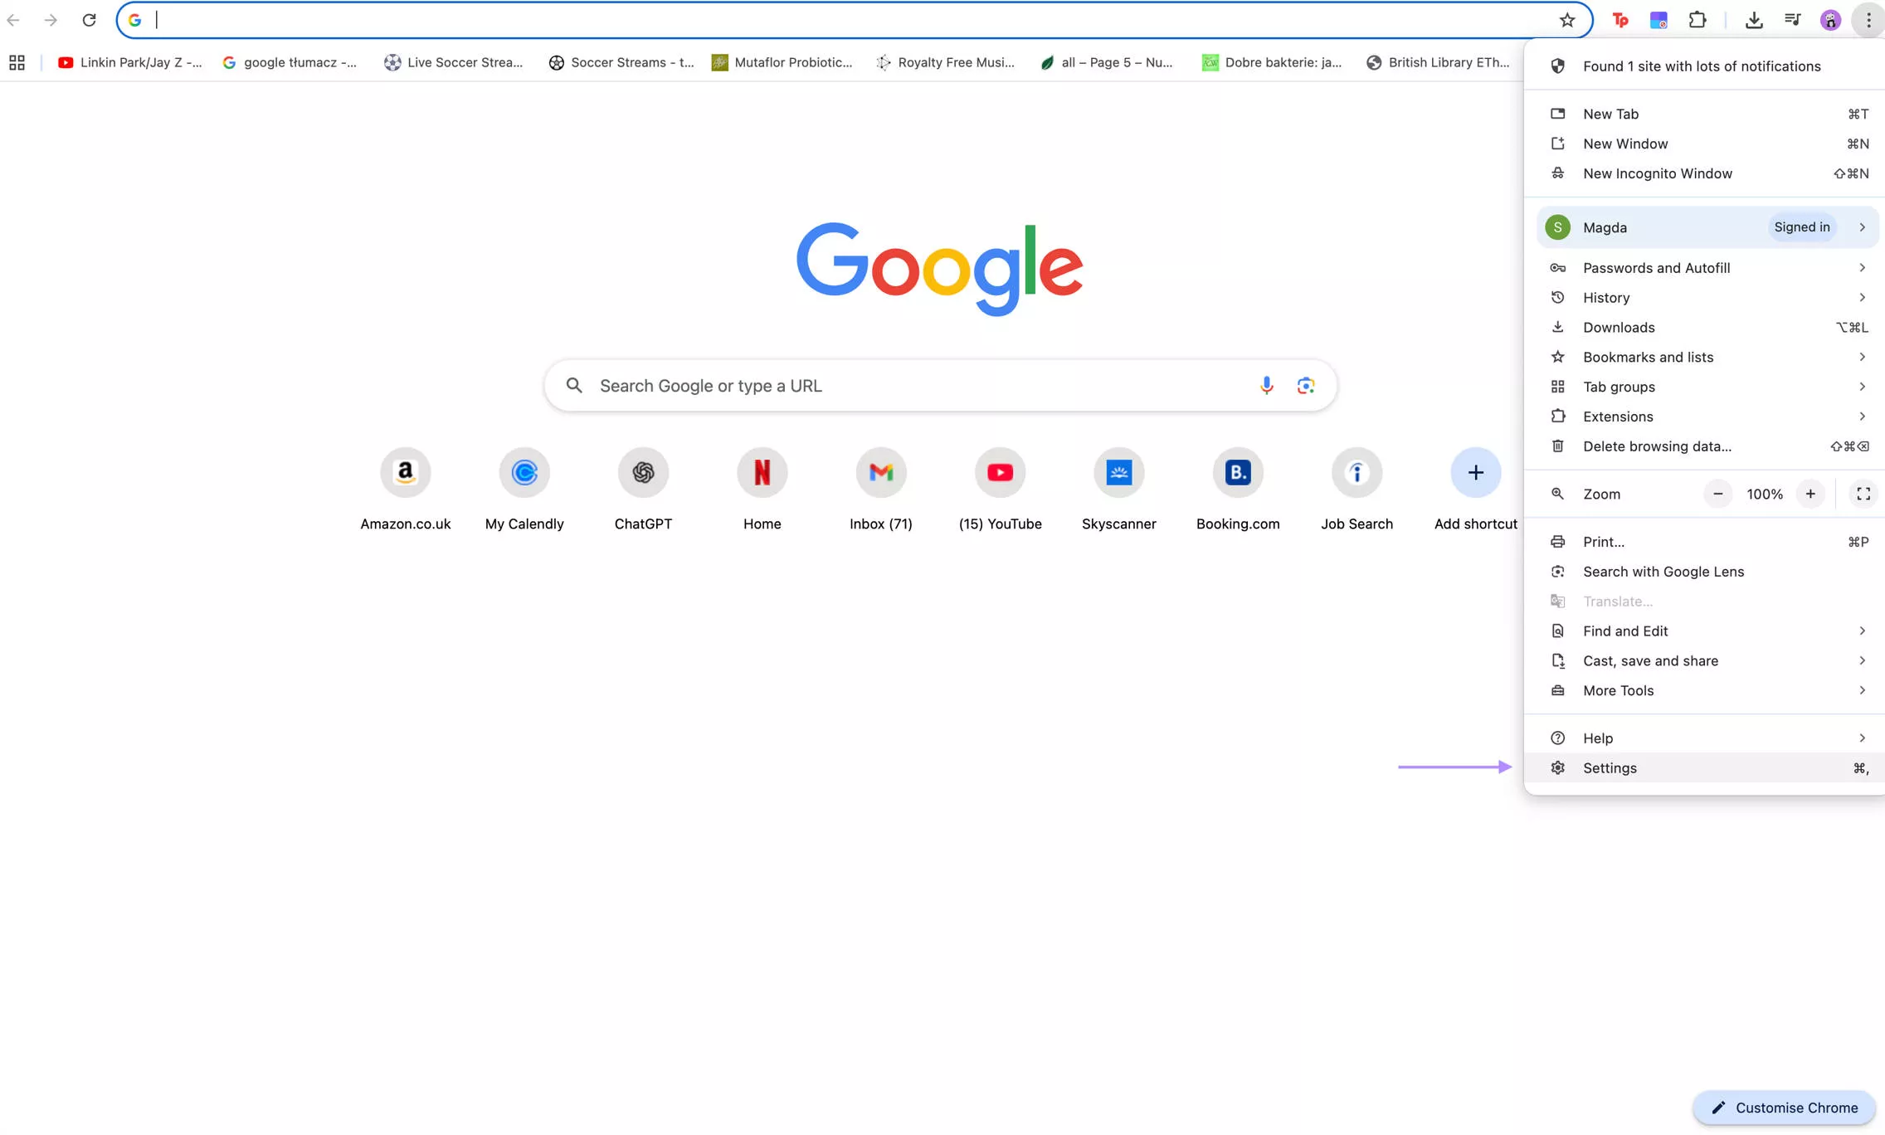The width and height of the screenshot is (1885, 1135).
Task: Open the apps grid in the bookmarks bar
Action: pyautogui.click(x=17, y=62)
